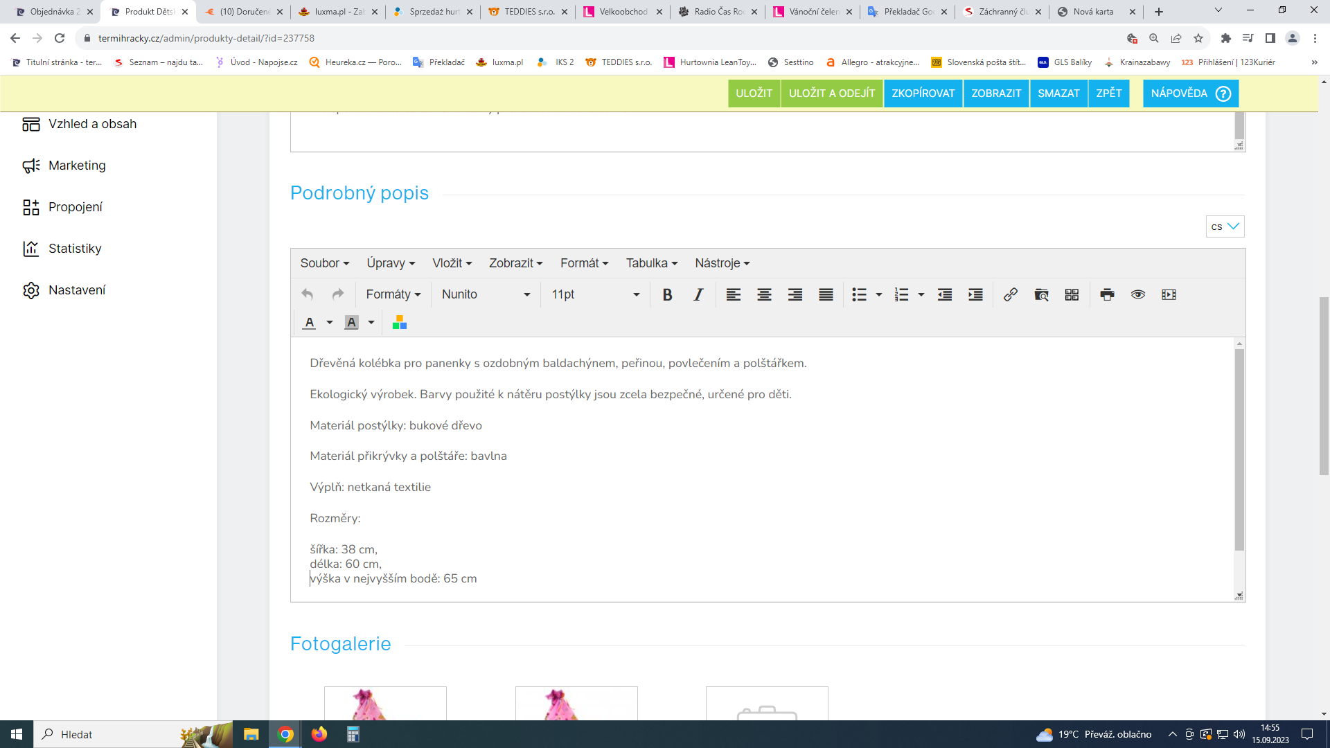This screenshot has height=748, width=1330.
Task: Toggle bold formatting in editor
Action: tap(667, 294)
